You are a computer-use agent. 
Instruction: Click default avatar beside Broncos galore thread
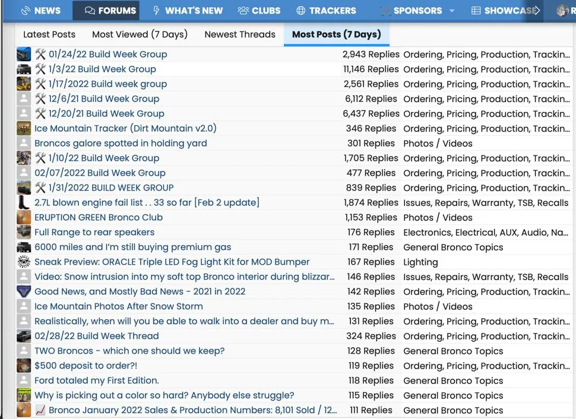[x=24, y=143]
